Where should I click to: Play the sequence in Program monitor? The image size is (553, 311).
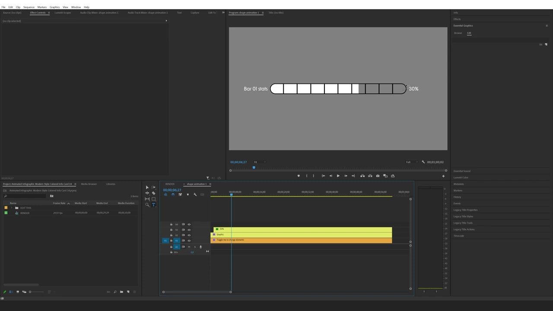[338, 176]
